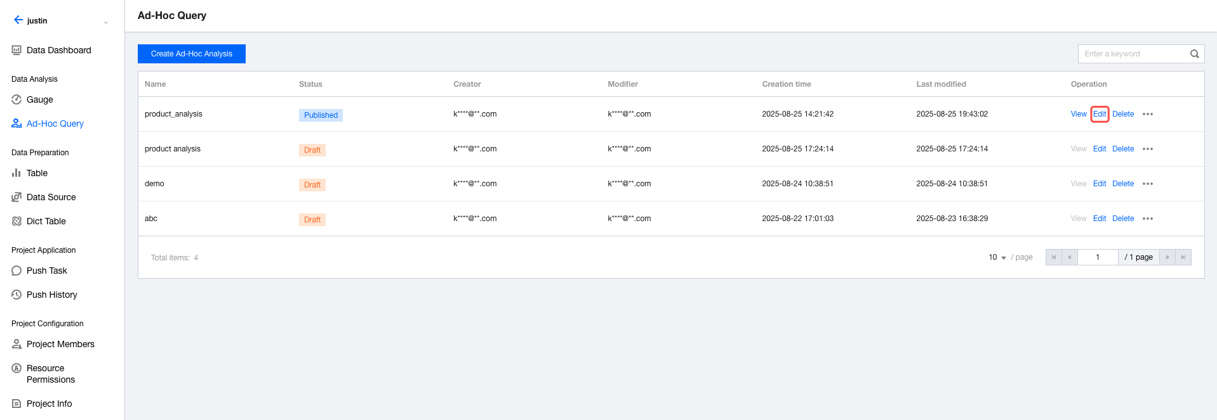Viewport: 1217px width, 420px height.
Task: Click the search magnifier icon
Action: tap(1194, 54)
